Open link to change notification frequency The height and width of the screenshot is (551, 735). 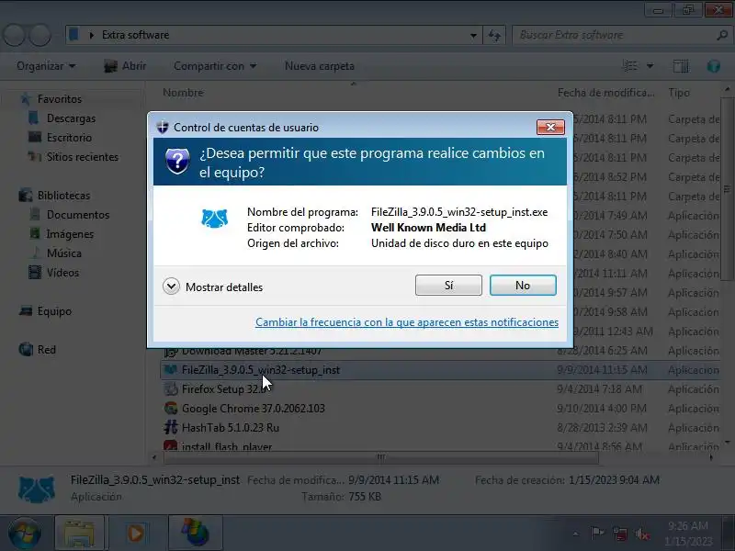[407, 322]
